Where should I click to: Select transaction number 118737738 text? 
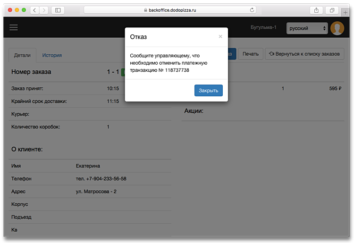coord(177,70)
